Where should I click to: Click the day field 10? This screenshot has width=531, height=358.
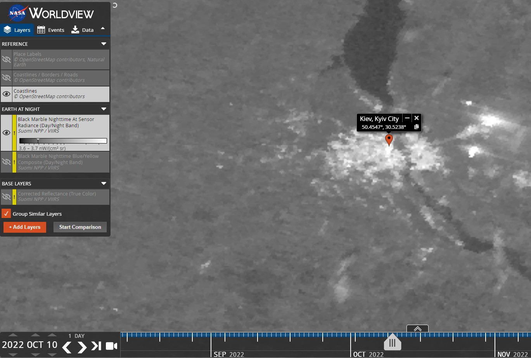coord(52,345)
